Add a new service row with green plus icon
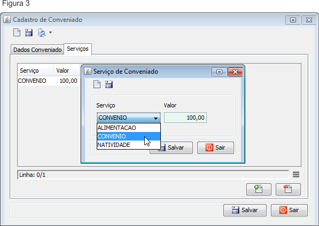Screen dimensions: 319x226 point(259,189)
